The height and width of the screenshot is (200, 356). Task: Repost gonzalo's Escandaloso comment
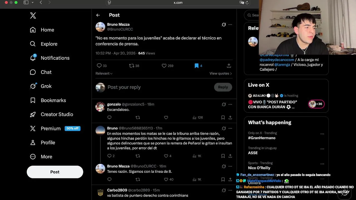point(138,117)
